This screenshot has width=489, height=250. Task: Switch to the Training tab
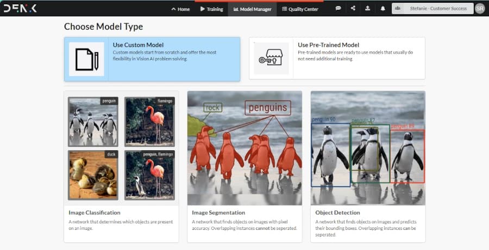[211, 9]
